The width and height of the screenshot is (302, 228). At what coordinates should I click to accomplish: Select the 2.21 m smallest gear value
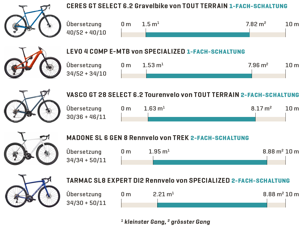coord(163,194)
